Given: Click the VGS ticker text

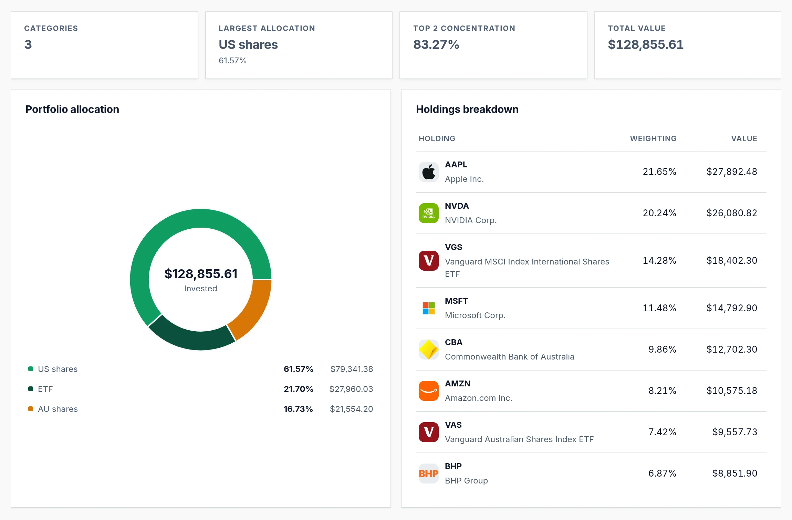Looking at the screenshot, I should (x=454, y=247).
